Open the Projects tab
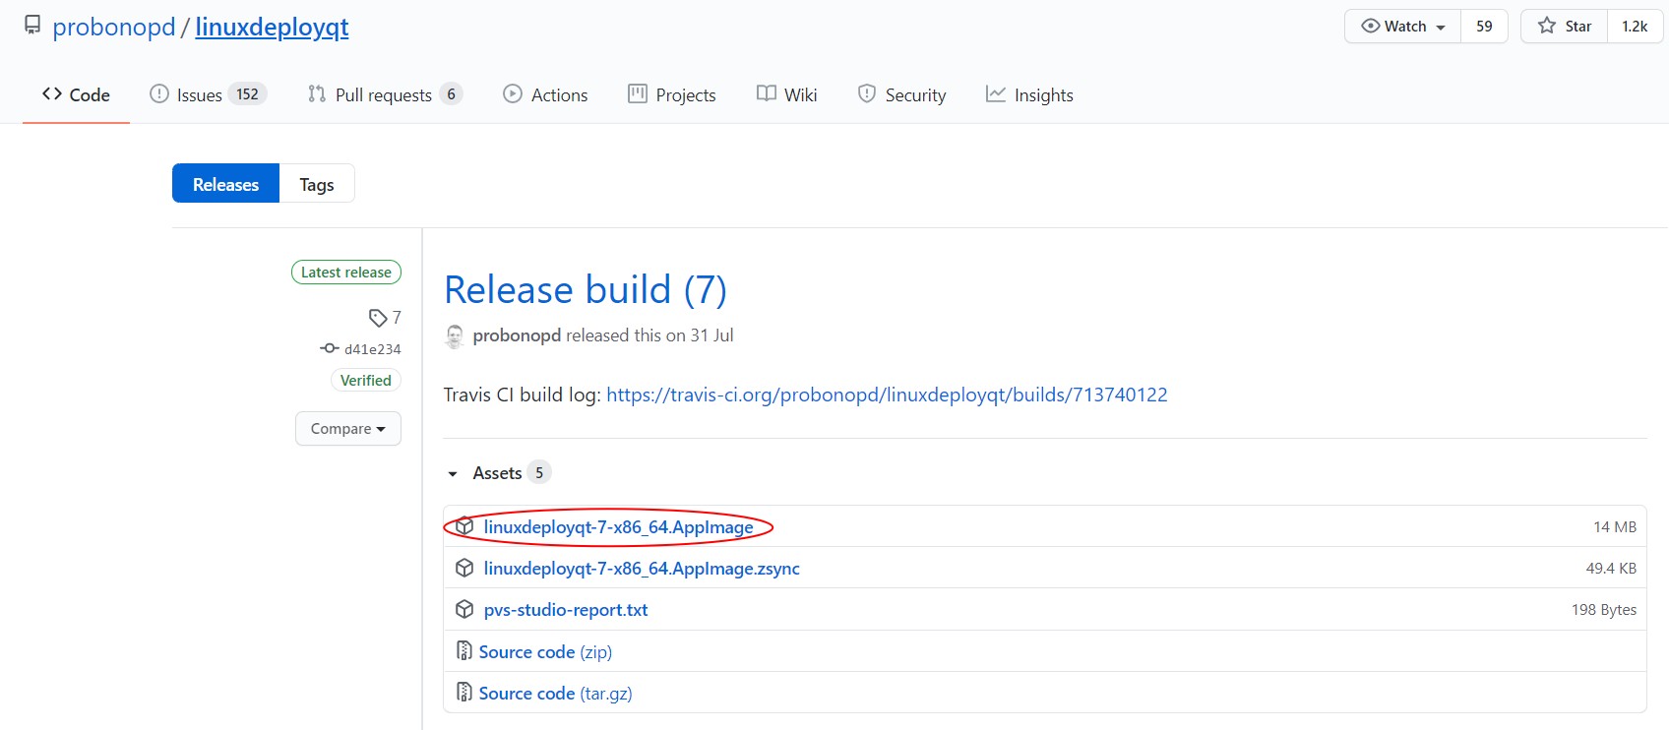This screenshot has width=1669, height=730. (x=672, y=94)
